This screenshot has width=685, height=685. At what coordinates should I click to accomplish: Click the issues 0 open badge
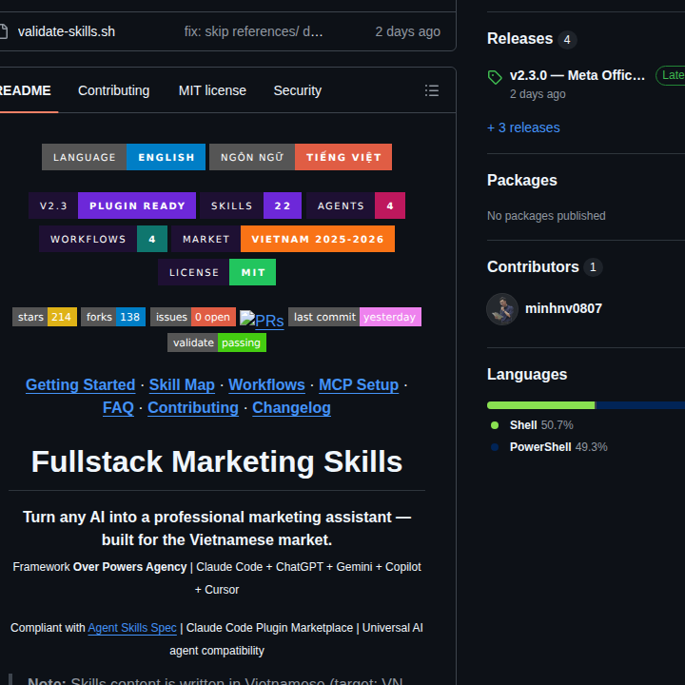[193, 317]
